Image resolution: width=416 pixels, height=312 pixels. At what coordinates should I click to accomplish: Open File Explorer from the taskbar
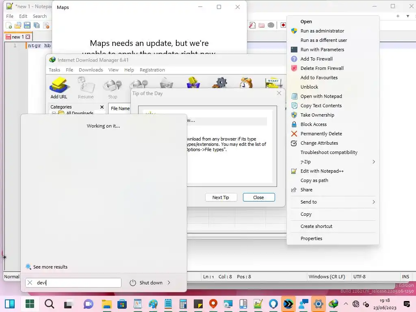(x=107, y=304)
